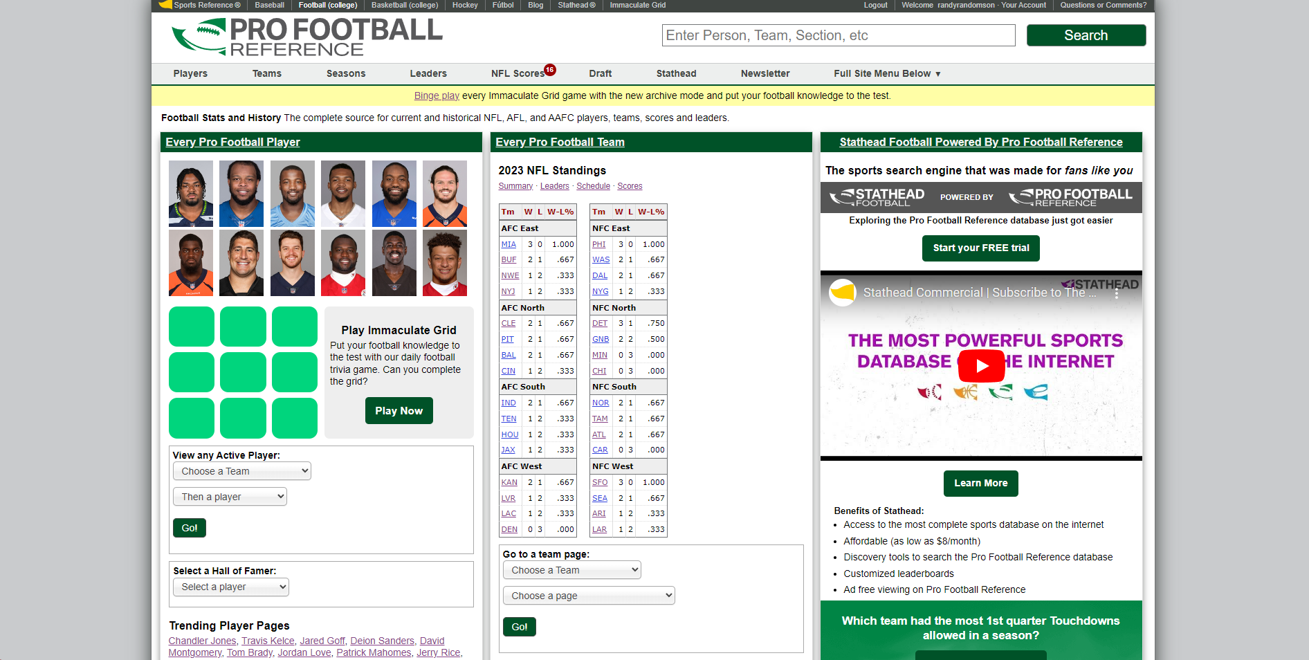This screenshot has width=1309, height=660.
Task: Open the standings Summary link
Action: pyautogui.click(x=515, y=186)
